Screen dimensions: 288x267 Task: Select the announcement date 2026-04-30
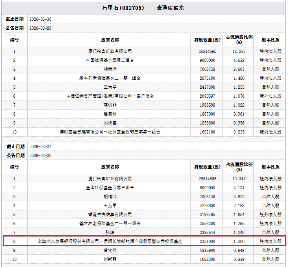pos(40,155)
